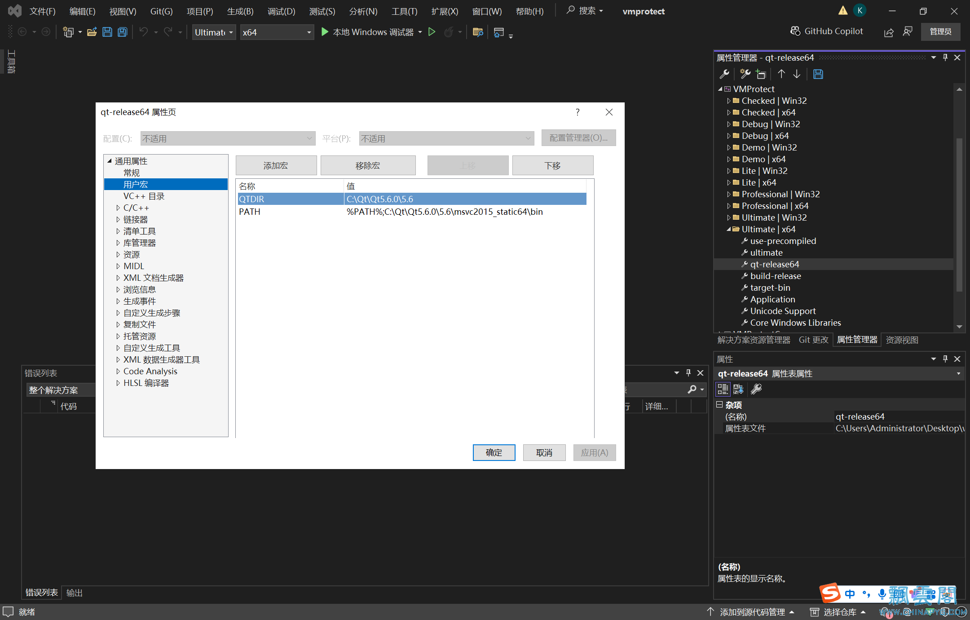Image resolution: width=970 pixels, height=620 pixels.
Task: Click the Property Manager vertical scrollbar
Action: (959, 215)
